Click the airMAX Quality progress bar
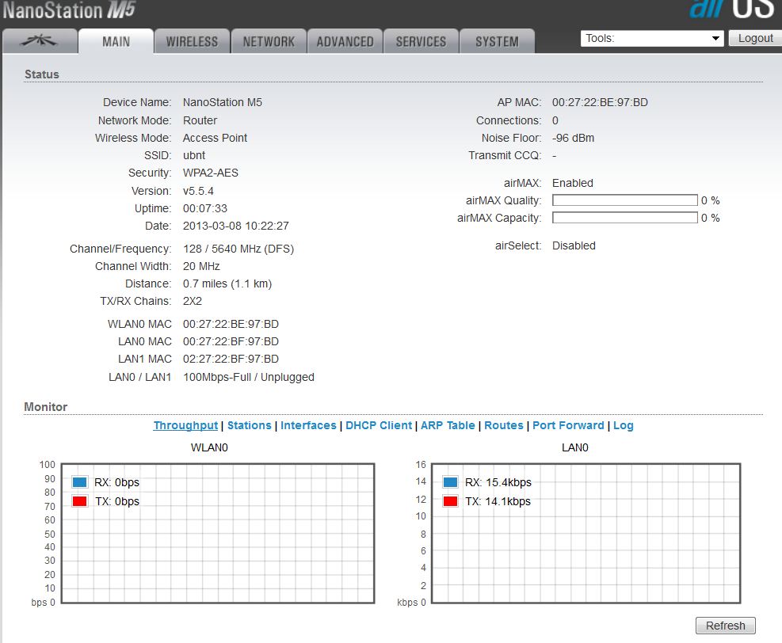This screenshot has width=782, height=643. tap(625, 200)
